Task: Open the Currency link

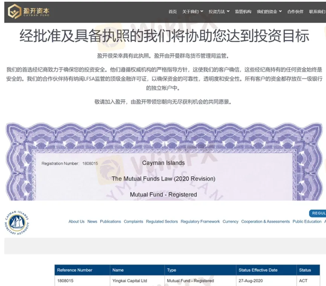Action: pos(231,221)
